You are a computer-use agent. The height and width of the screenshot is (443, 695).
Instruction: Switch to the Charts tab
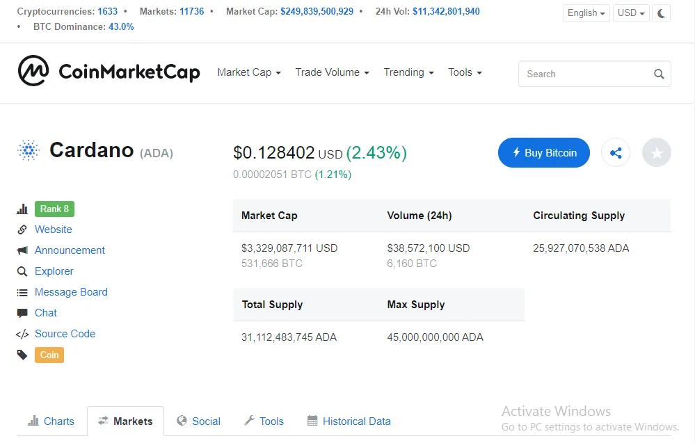pyautogui.click(x=51, y=421)
